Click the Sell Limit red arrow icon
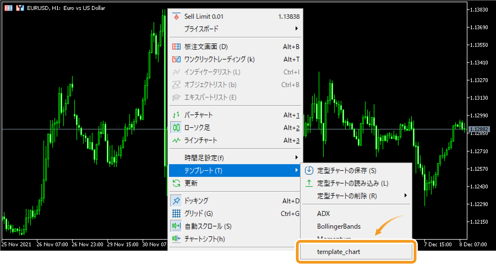 (176, 17)
